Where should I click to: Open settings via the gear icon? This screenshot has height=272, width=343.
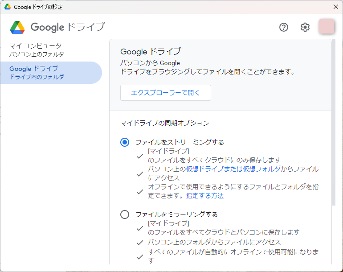[x=305, y=27]
